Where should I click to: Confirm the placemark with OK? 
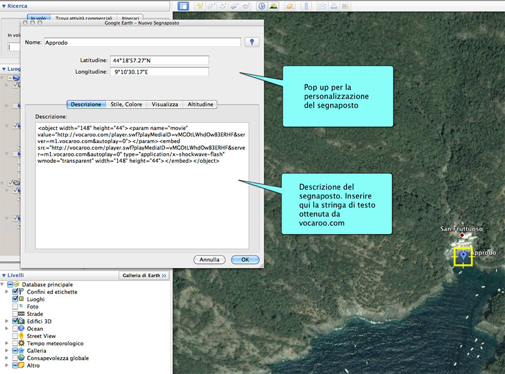pos(245,260)
